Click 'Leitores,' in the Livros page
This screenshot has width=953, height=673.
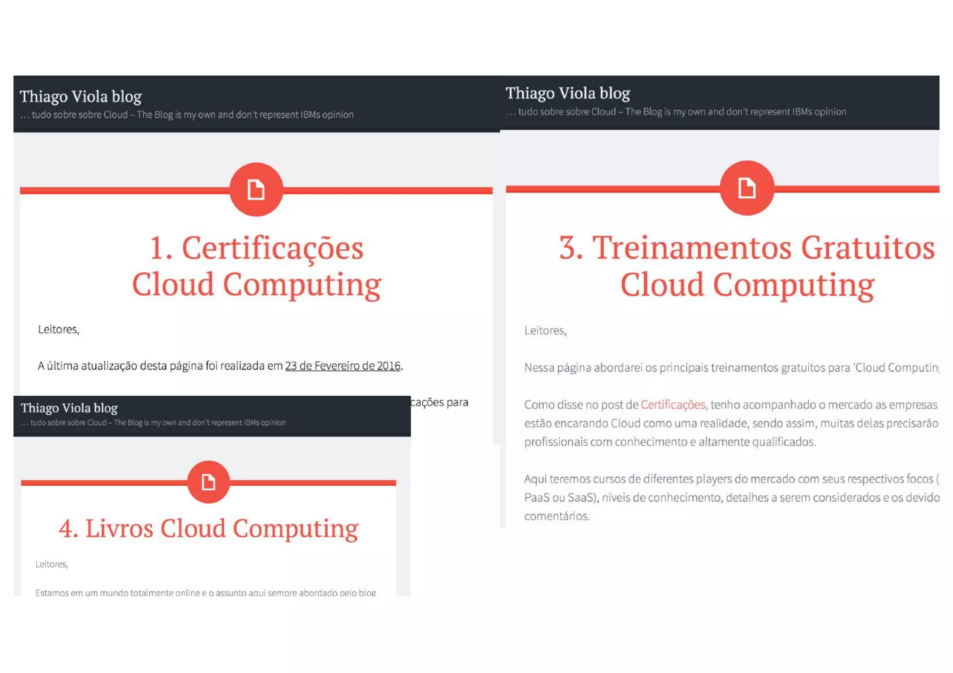pyautogui.click(x=52, y=564)
